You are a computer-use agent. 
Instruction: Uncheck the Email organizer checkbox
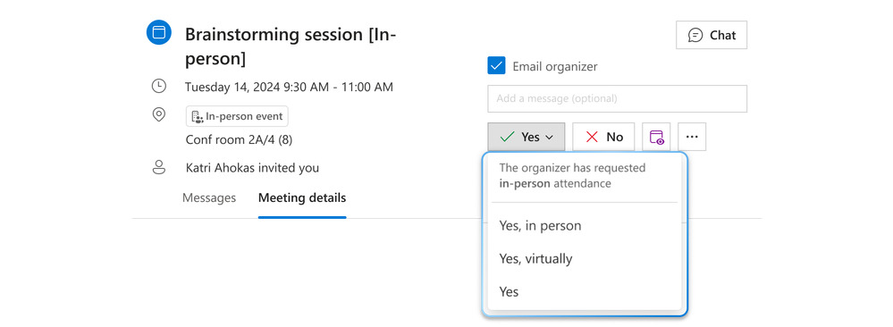point(497,66)
